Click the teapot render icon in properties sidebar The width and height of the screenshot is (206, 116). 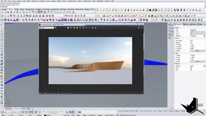pyautogui.click(x=170, y=28)
